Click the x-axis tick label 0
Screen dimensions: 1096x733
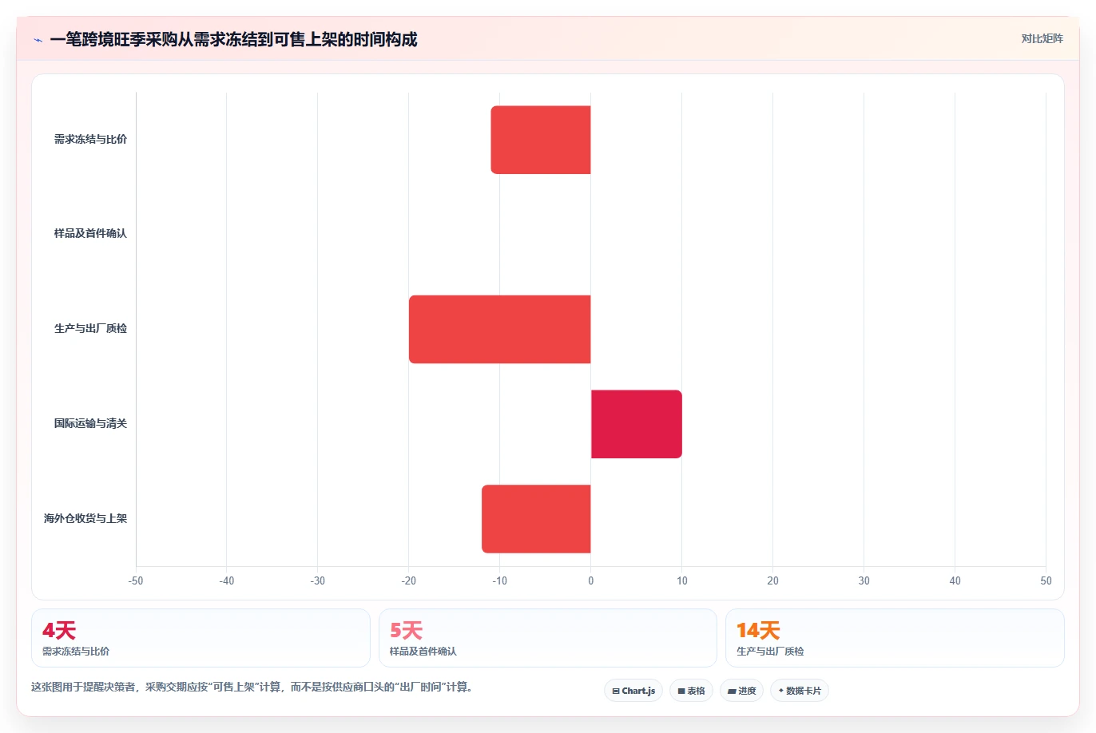(x=591, y=580)
